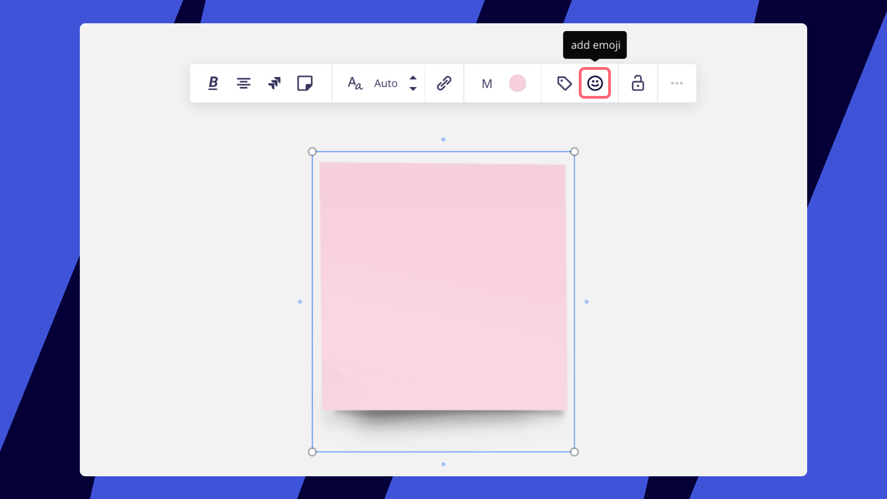Click the top-left resize handle
887x499 pixels.
(312, 152)
